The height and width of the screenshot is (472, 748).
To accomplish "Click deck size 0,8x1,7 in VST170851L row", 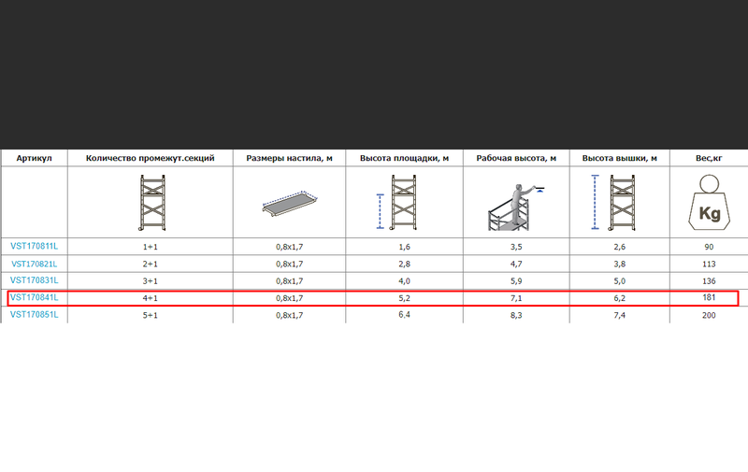I will 289,315.
